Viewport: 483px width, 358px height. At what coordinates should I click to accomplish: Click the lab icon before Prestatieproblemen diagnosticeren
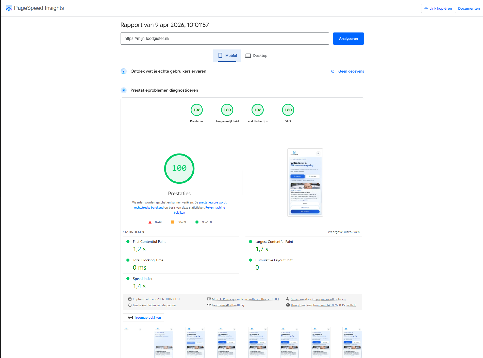(x=124, y=90)
